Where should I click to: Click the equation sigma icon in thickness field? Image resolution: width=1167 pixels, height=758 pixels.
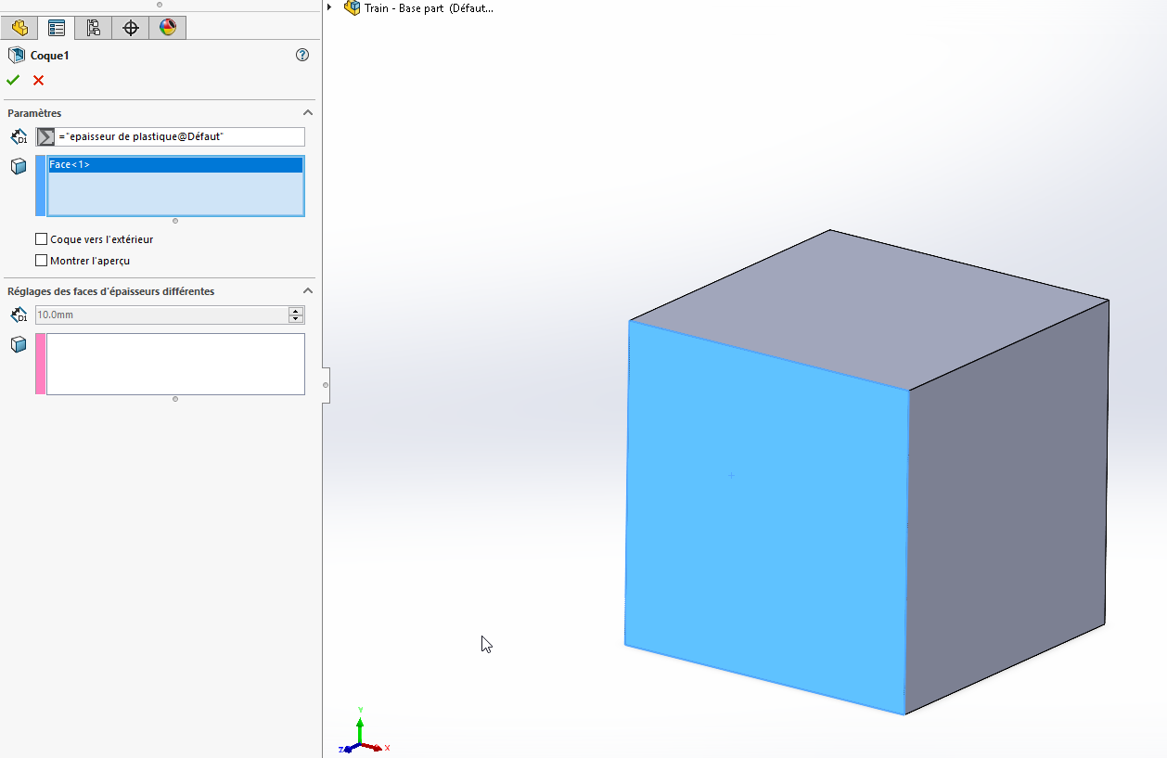[45, 136]
